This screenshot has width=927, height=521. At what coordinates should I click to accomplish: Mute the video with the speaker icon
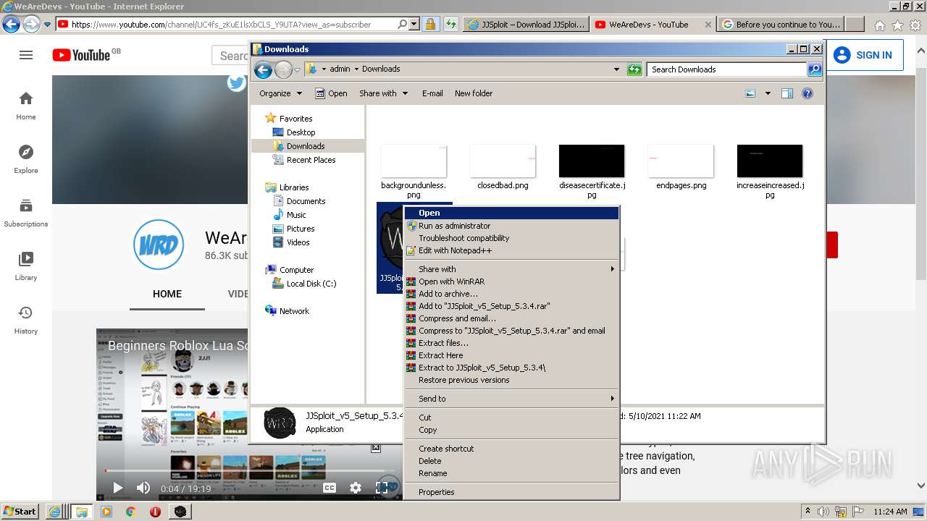(x=143, y=488)
